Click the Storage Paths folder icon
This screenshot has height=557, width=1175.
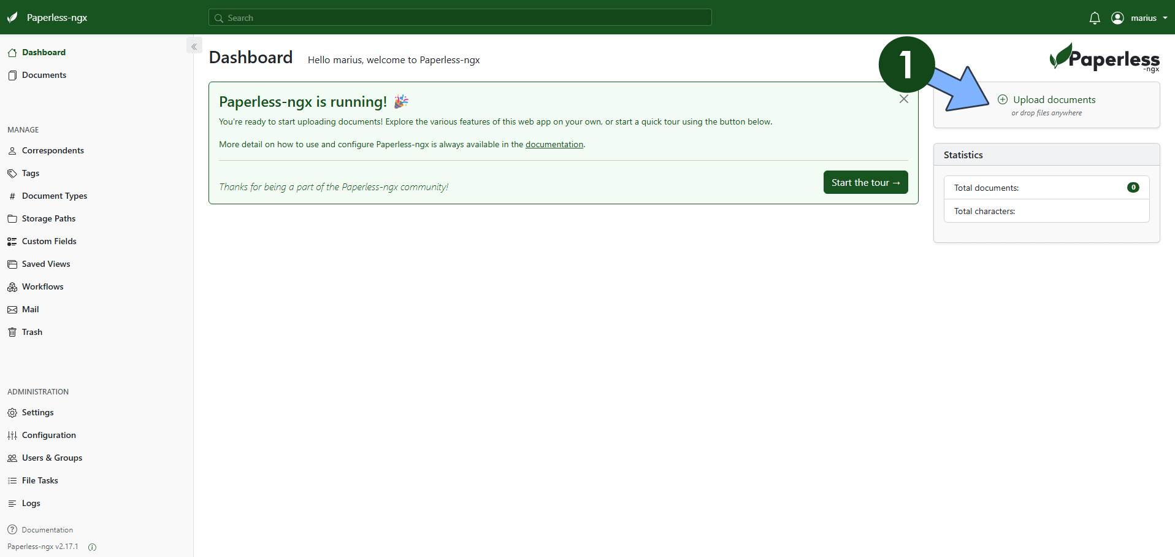pos(12,219)
